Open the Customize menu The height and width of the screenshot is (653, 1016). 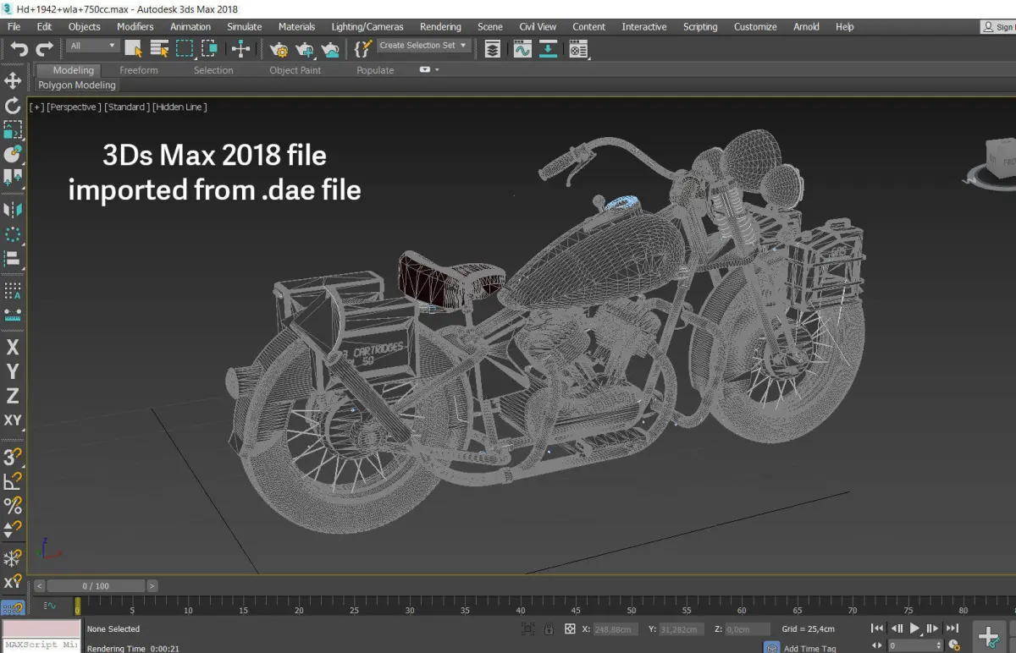coord(755,27)
